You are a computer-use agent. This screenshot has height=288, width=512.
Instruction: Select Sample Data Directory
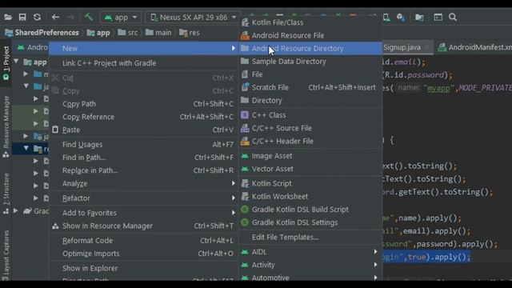(x=310, y=62)
